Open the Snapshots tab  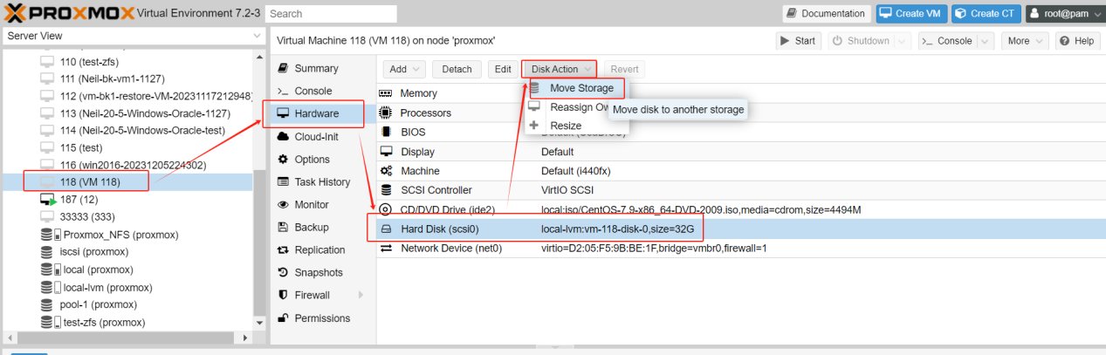tap(323, 273)
